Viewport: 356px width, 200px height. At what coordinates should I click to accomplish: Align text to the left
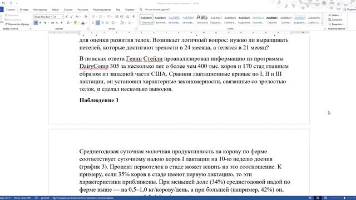93,23
